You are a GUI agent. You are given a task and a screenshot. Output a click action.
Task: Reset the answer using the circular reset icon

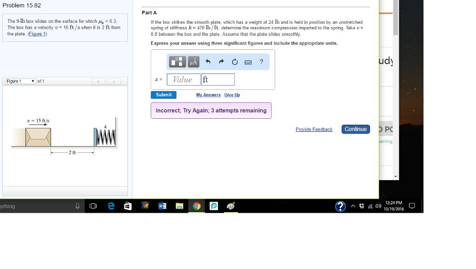pyautogui.click(x=234, y=61)
